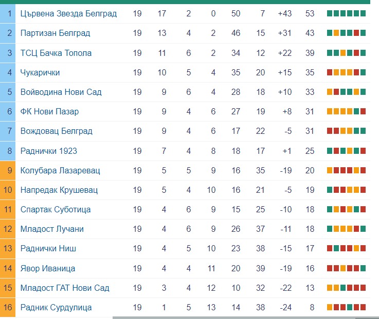Click Партизан Белград's red loss form square
The image size is (379, 319).
[x=356, y=33]
